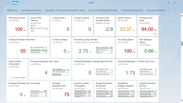This screenshot has width=183, height=103.
Task: Click the vertical scrollbar thumb
Action: [182, 43]
